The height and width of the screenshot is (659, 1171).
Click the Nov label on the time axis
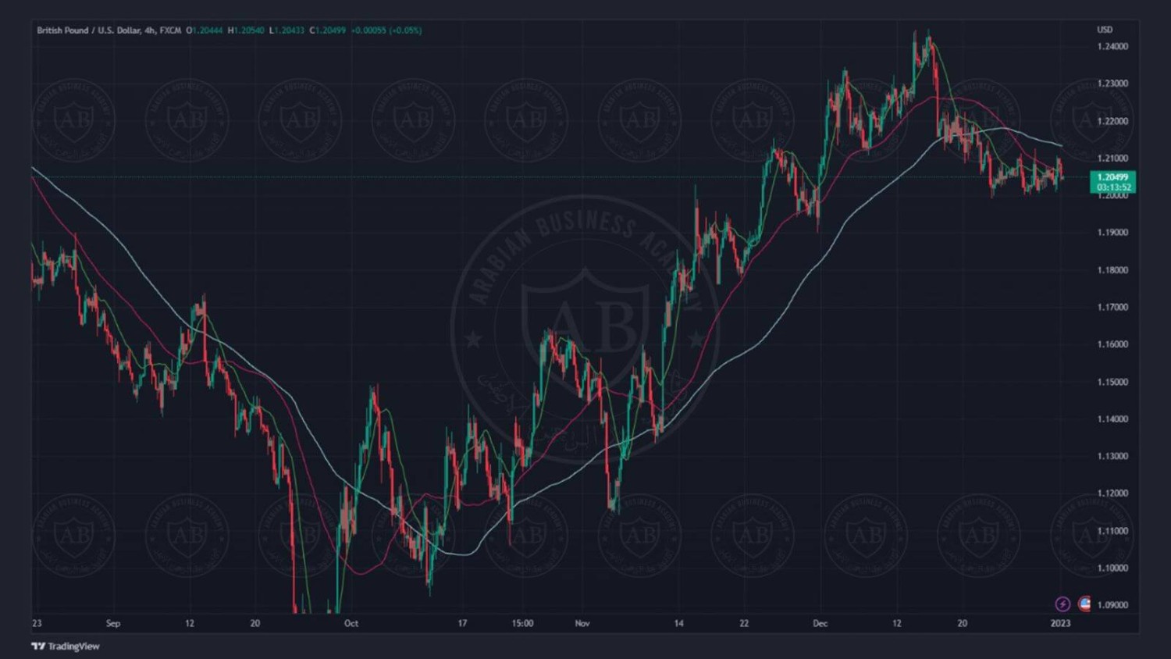(x=582, y=623)
